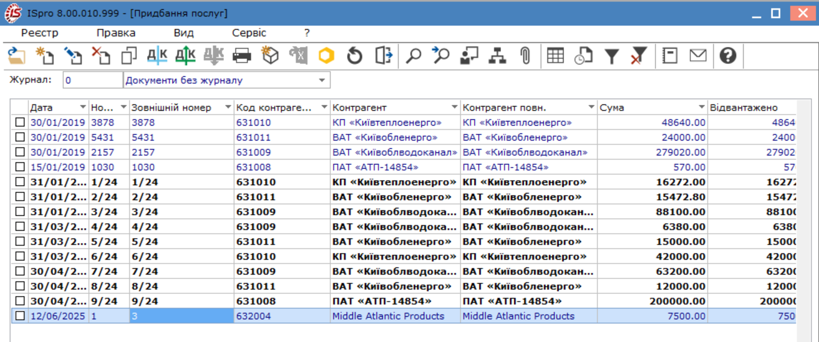The height and width of the screenshot is (342, 819).
Task: Click the exit door icon in toolbar
Action: (383, 56)
